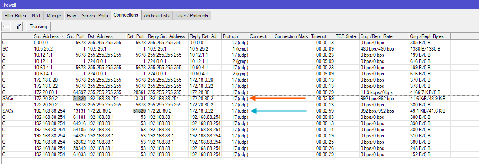The height and width of the screenshot is (164, 479).
Task: Click the 10.5.25.1 destination address cell
Action: pyautogui.click(x=106, y=48)
